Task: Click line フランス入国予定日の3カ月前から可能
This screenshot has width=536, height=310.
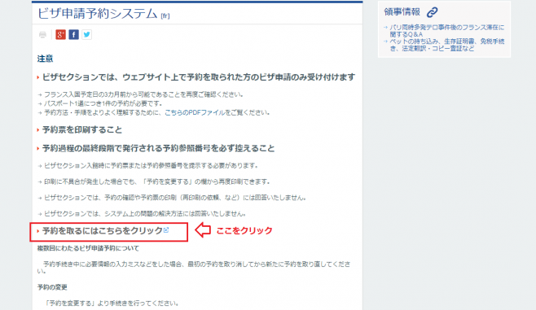Action: pyautogui.click(x=143, y=94)
